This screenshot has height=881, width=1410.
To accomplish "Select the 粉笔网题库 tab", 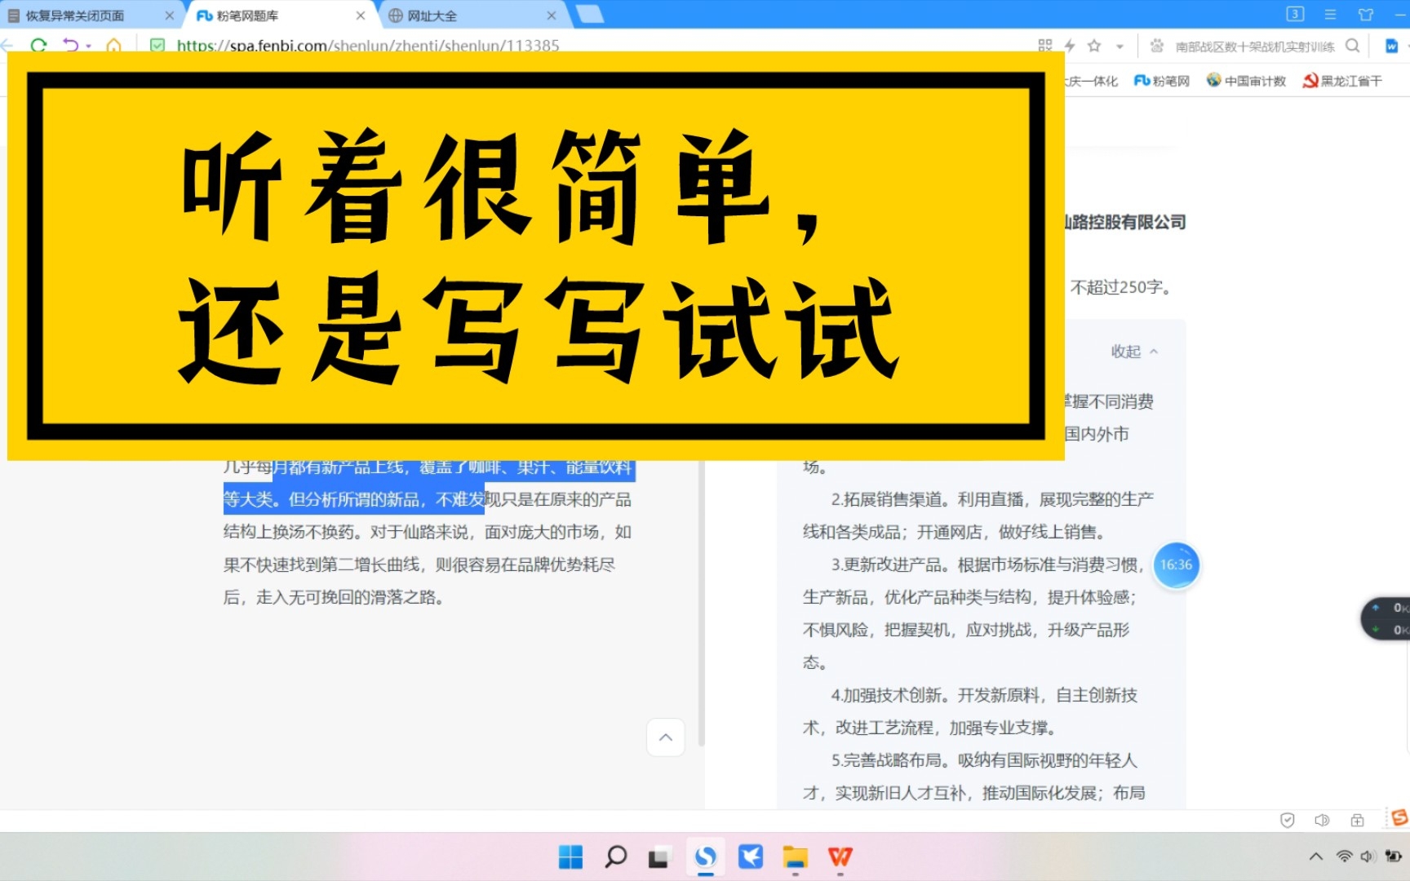I will pyautogui.click(x=248, y=15).
